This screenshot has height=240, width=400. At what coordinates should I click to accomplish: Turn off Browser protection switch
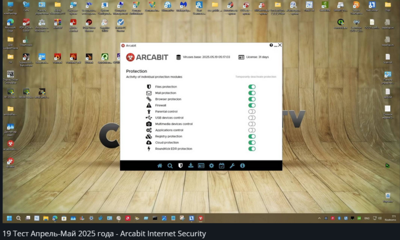[252, 99]
